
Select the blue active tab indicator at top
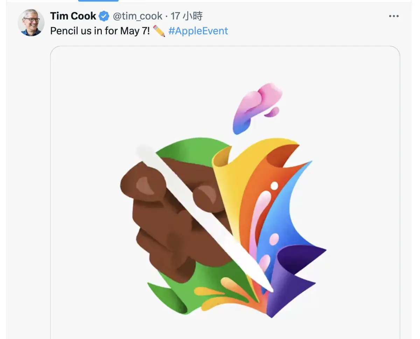point(98,1)
